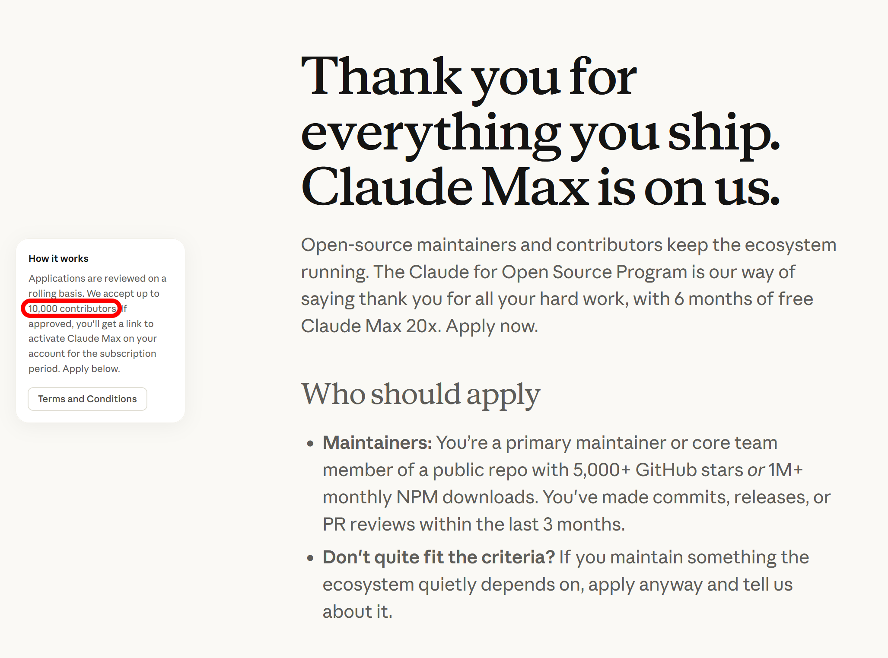Click the "Claude Max is on us." headline
This screenshot has width=888, height=658.
point(541,187)
